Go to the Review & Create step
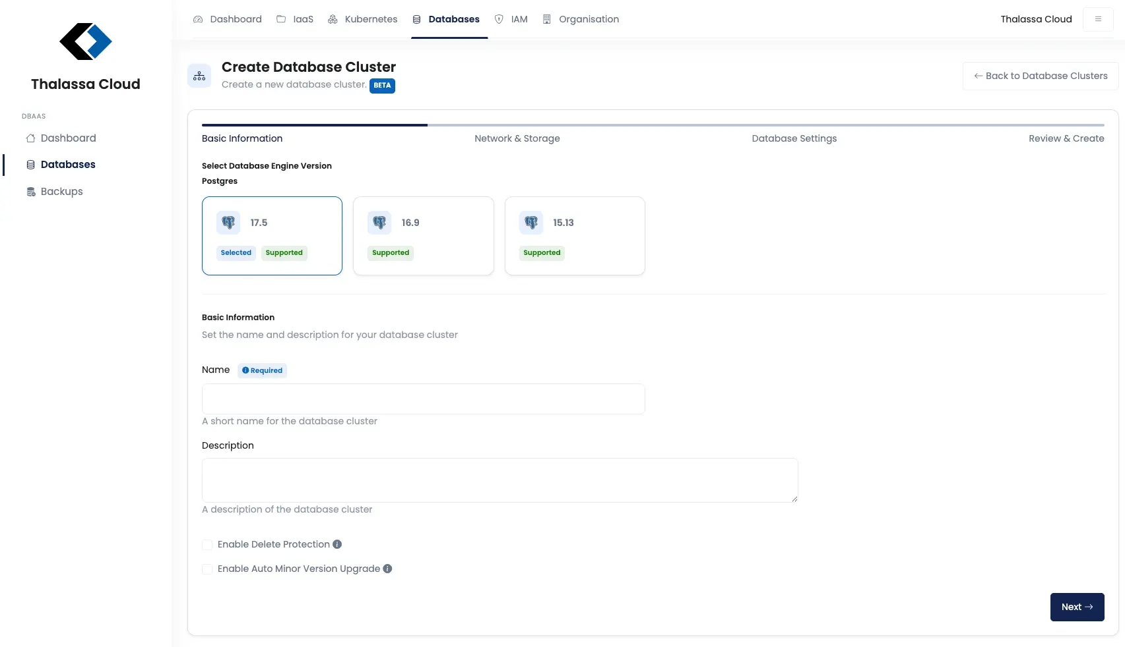1125x647 pixels. click(x=1066, y=138)
